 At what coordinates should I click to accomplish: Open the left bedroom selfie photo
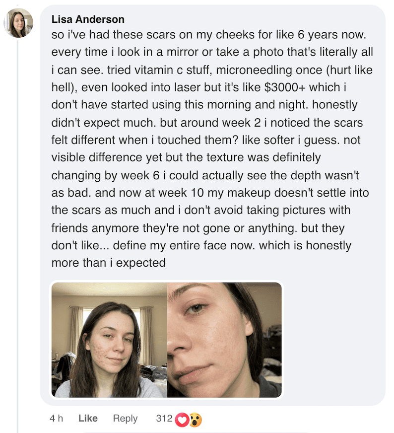109,340
